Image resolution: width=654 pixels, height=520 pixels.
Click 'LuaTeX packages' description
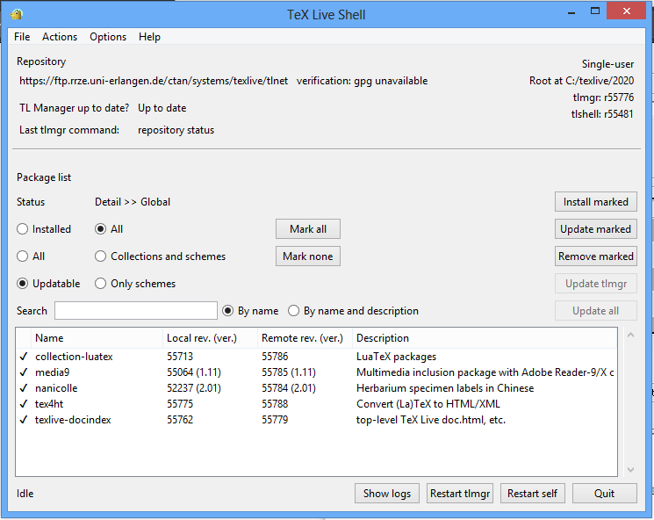396,357
